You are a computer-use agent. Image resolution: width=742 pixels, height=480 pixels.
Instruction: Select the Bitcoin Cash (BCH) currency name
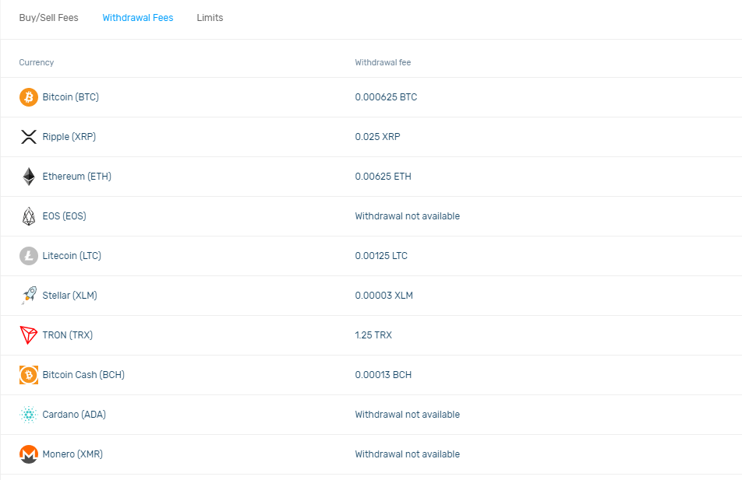[83, 375]
